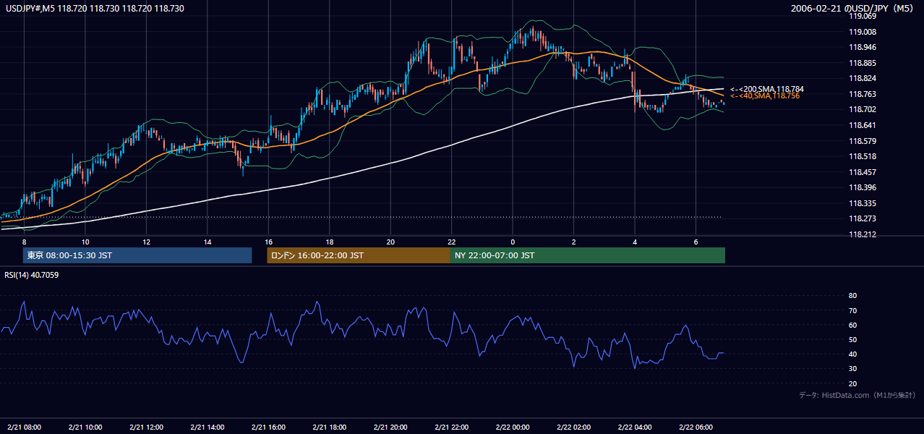Click price level 119.069 on axis
Screen dimensions: 924x434
[x=863, y=16]
